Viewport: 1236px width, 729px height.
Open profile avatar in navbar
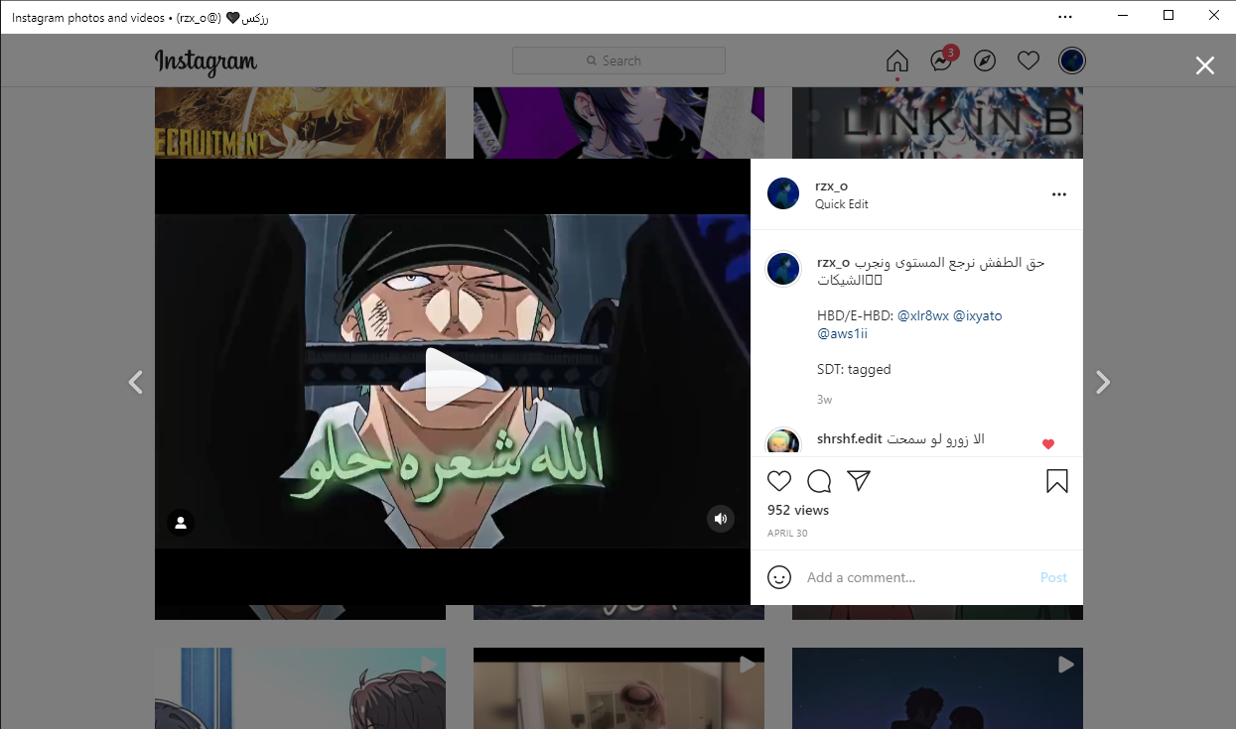[1072, 61]
